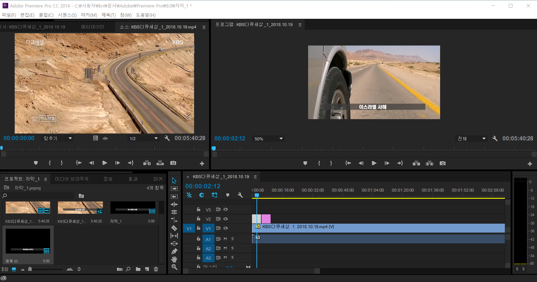Select 제목 03 thumbnail in Project panel

(x=28, y=241)
